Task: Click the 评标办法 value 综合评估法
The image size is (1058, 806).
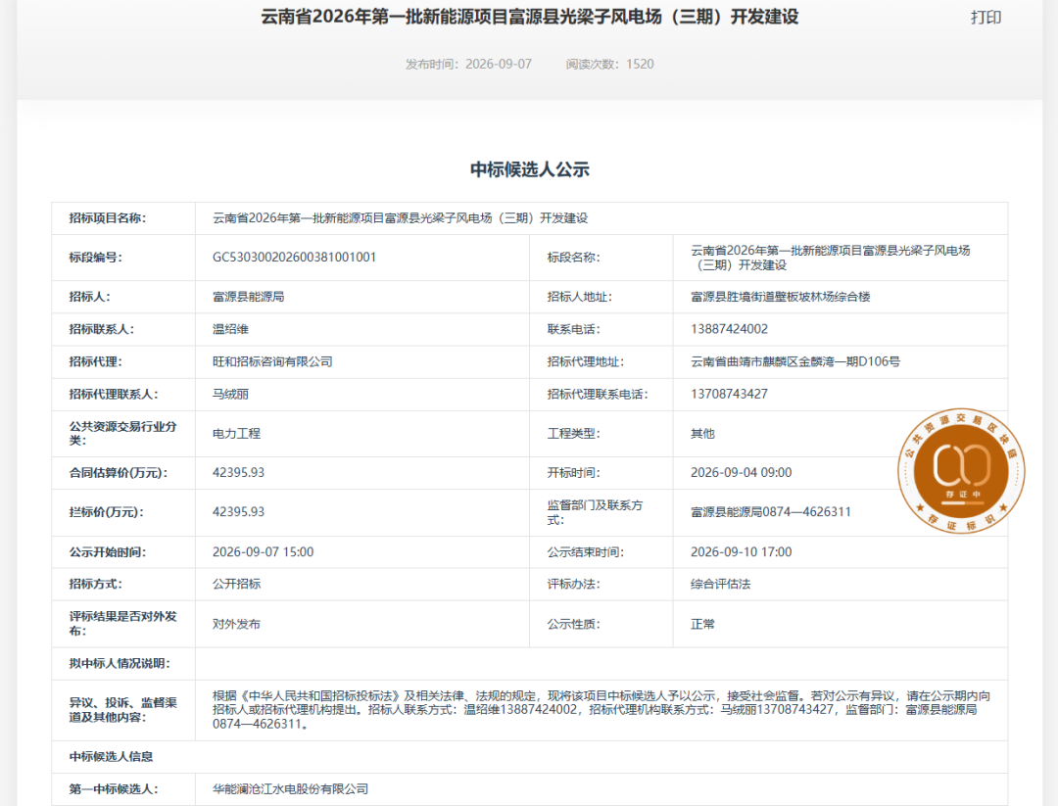Action: [x=721, y=584]
